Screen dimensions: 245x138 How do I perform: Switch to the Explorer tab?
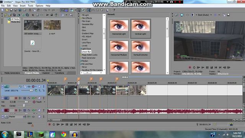coord(46,73)
